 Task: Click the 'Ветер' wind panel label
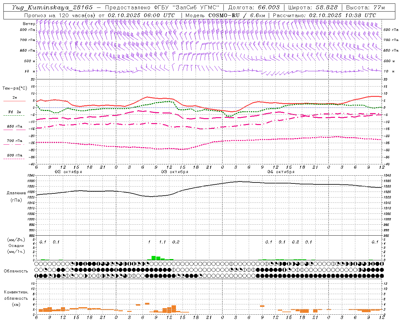[x=29, y=24]
